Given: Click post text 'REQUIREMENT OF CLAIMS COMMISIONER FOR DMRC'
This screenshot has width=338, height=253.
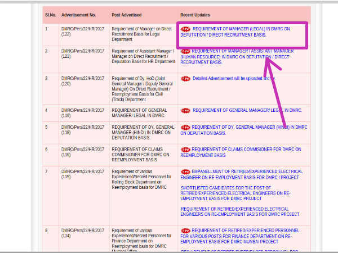Looking at the screenshot, I should 140,155.
